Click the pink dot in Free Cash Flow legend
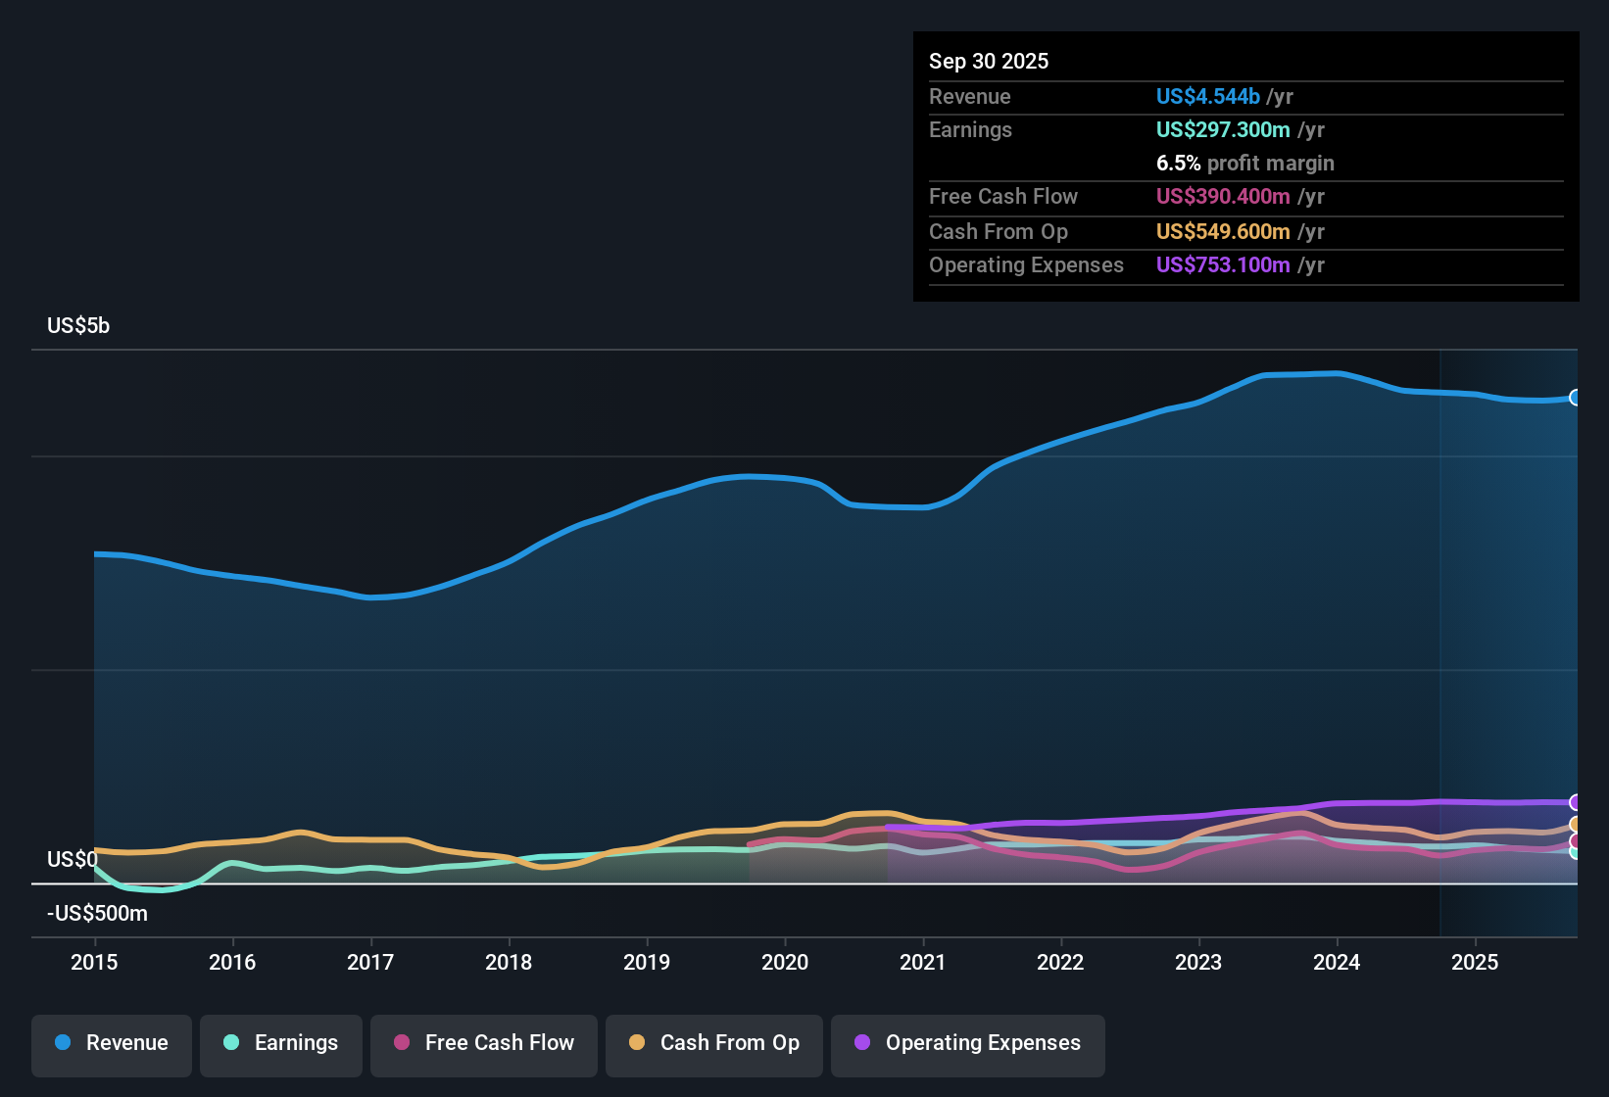Screen dimensions: 1609x1097 401,1043
